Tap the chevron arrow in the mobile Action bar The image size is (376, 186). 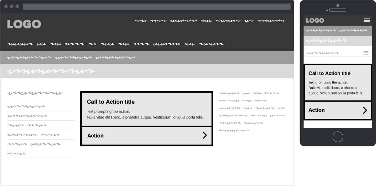pos(365,110)
